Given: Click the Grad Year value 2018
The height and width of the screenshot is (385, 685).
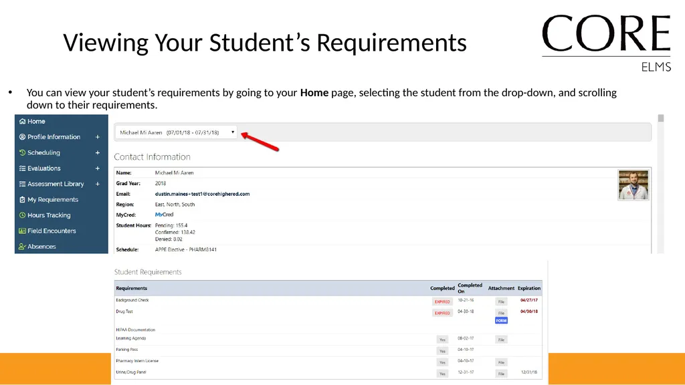Looking at the screenshot, I should (x=161, y=183).
